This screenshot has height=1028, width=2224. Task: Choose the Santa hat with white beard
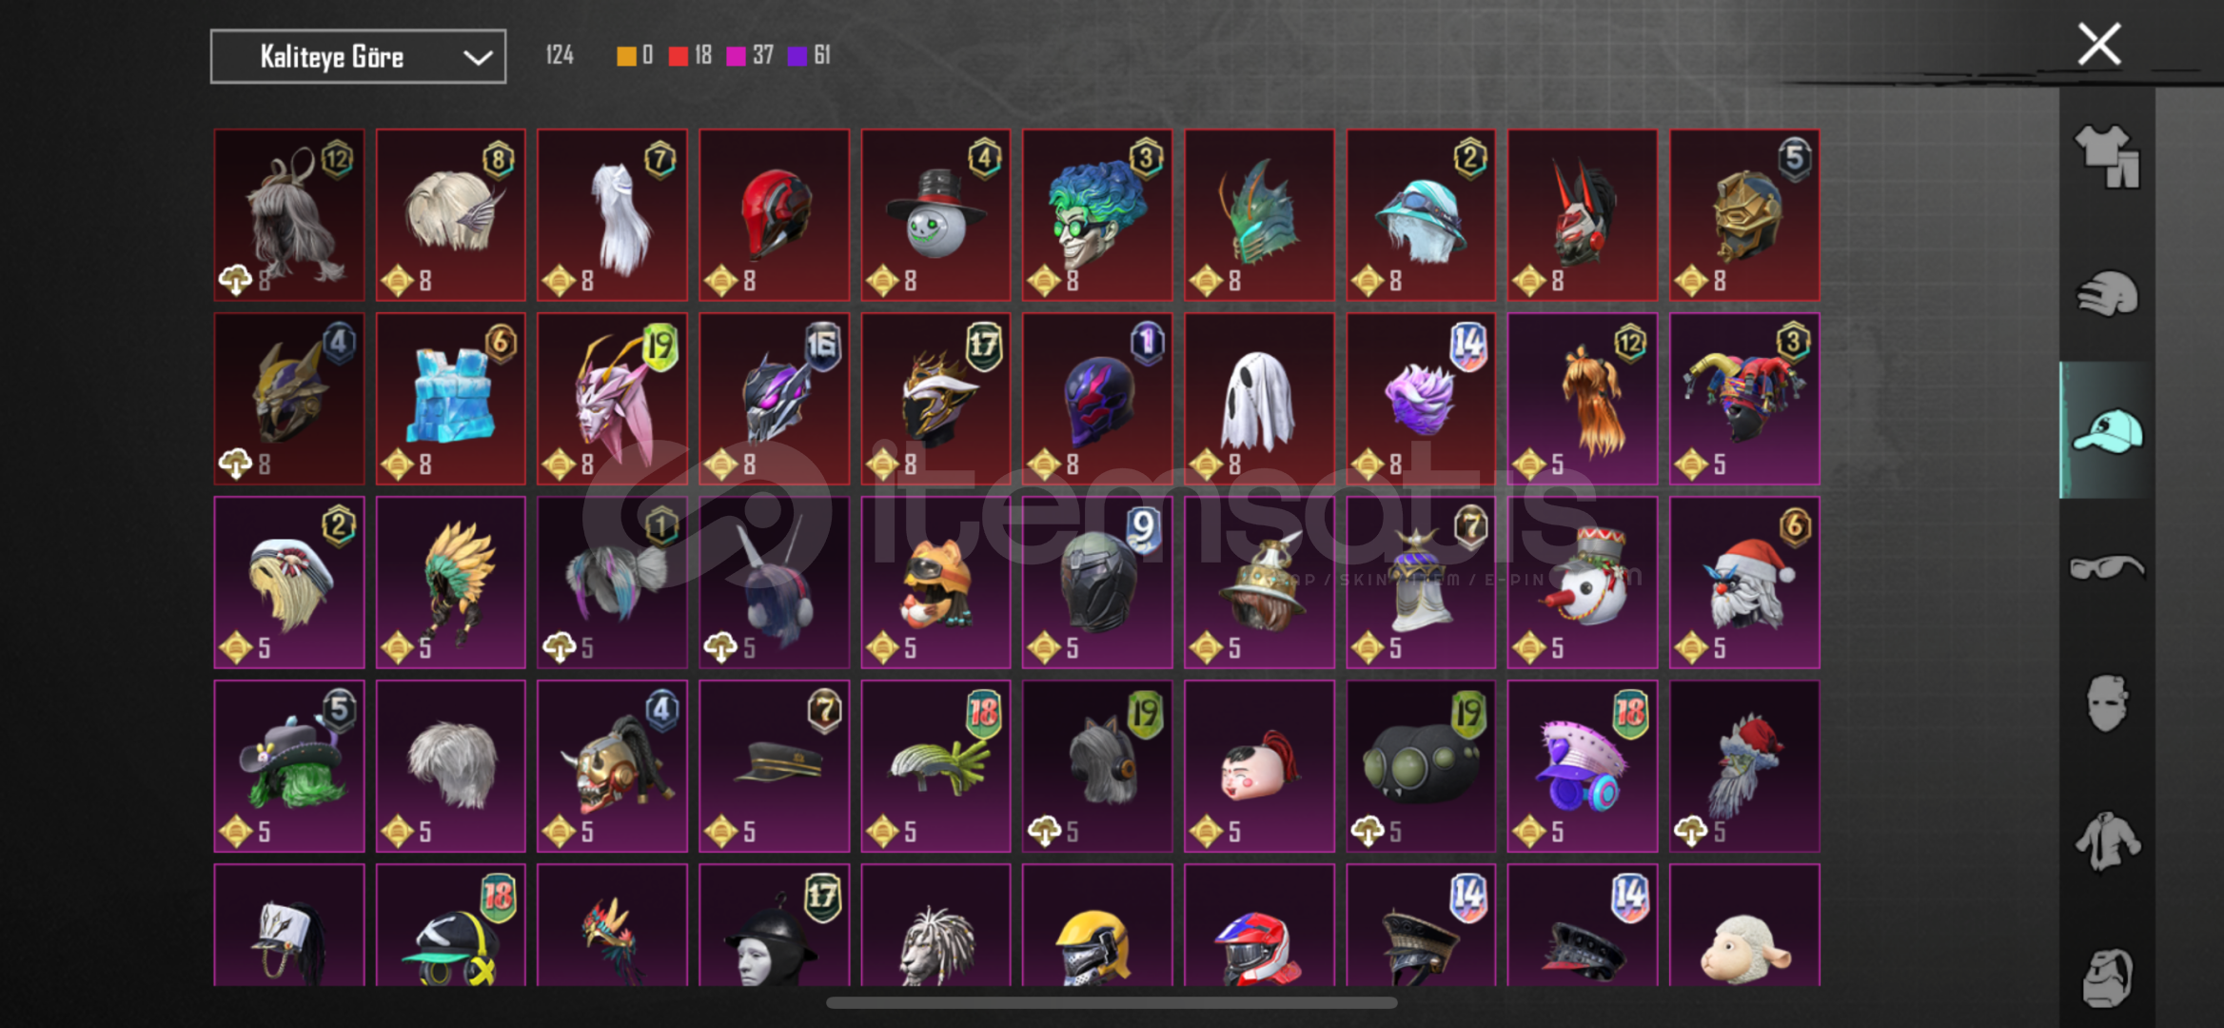coord(1744,583)
